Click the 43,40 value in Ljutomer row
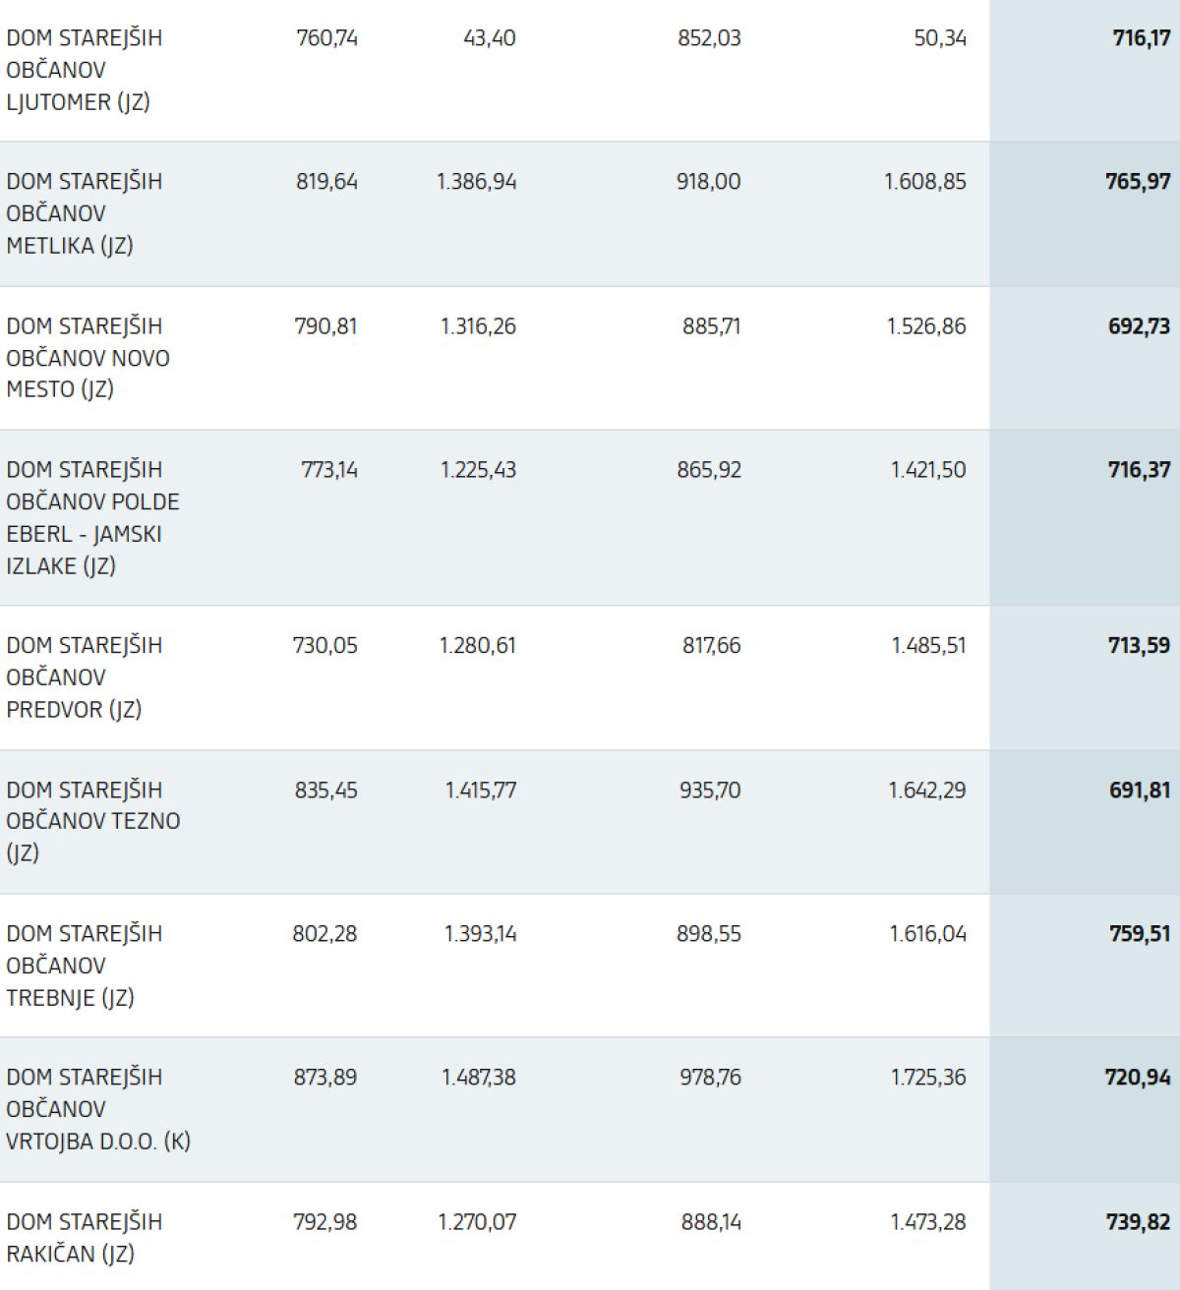 [x=489, y=38]
